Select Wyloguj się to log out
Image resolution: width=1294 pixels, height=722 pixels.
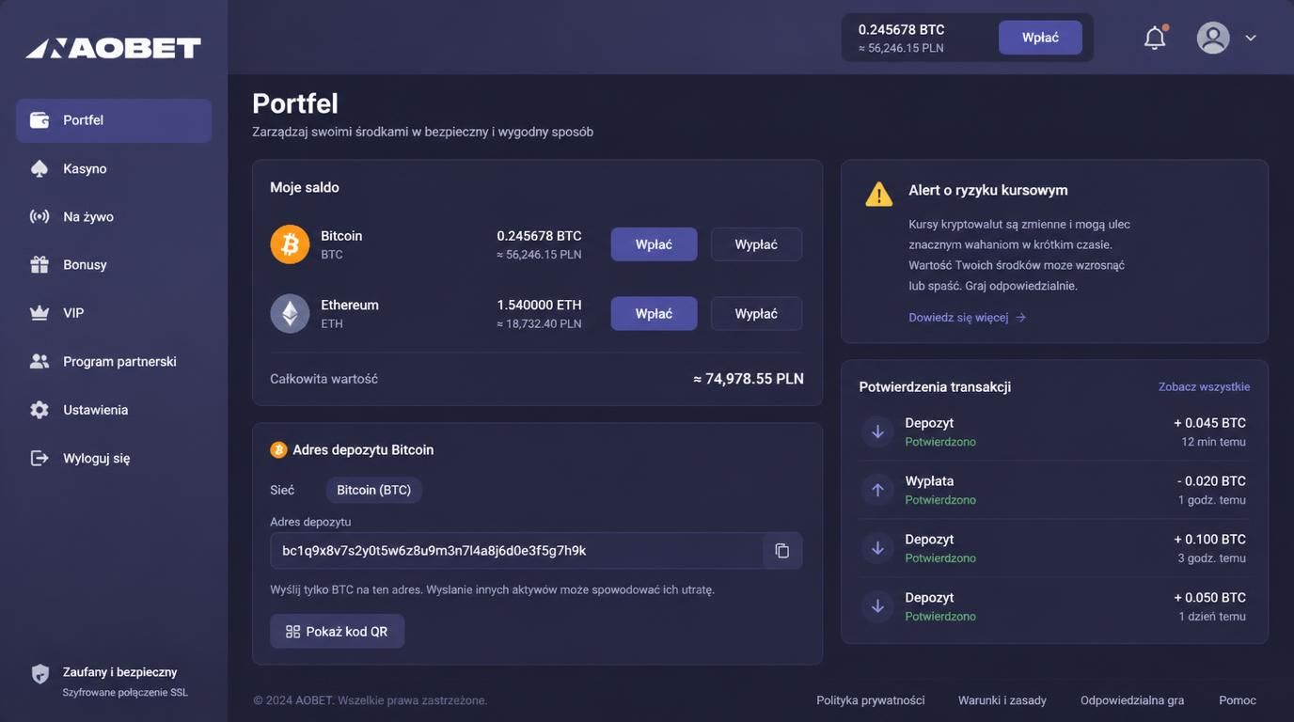click(114, 459)
